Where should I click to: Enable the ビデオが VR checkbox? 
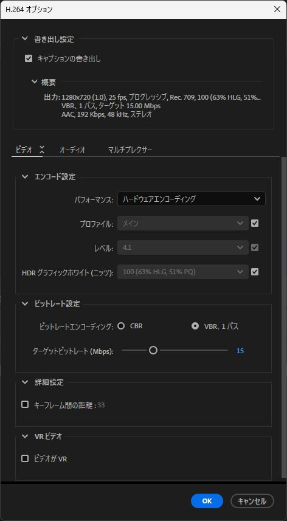pyautogui.click(x=25, y=458)
